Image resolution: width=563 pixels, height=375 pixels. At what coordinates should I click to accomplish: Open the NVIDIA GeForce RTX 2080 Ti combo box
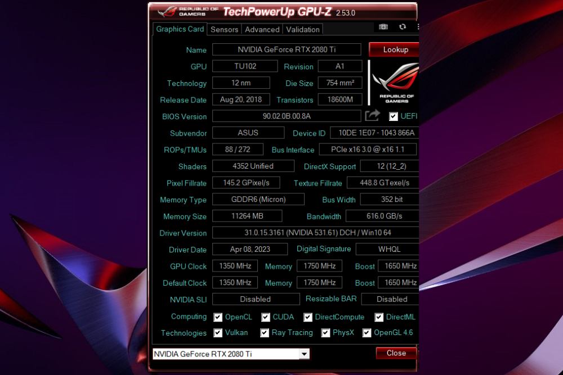231,354
